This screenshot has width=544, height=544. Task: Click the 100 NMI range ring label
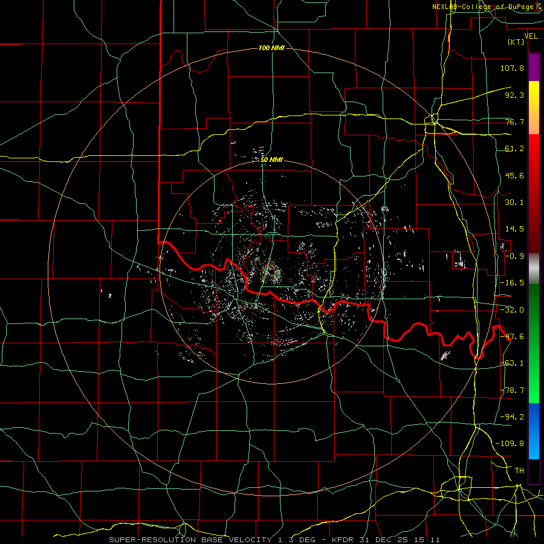point(271,48)
